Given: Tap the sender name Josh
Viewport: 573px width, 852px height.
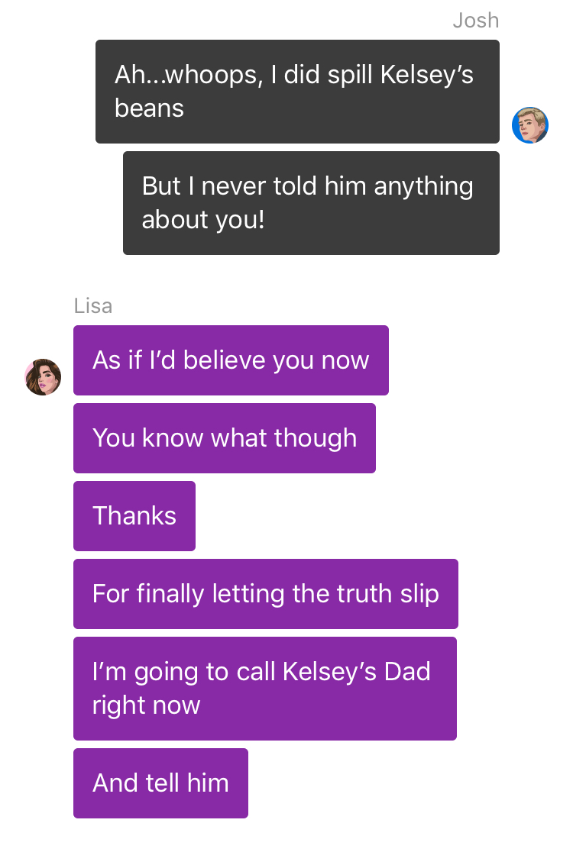Looking at the screenshot, I should tap(476, 20).
